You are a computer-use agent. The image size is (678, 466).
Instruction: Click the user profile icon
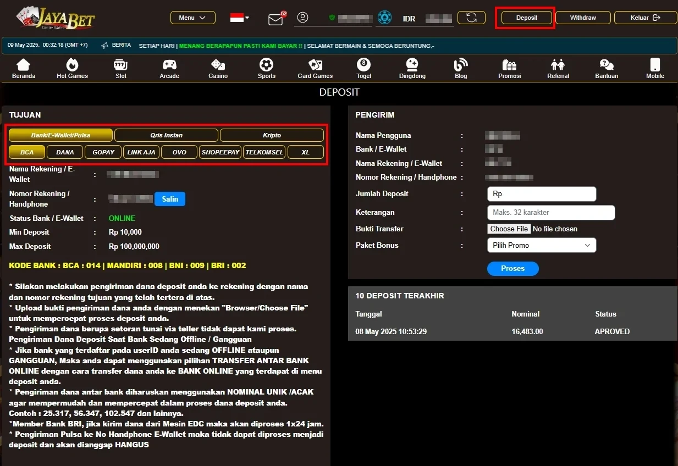point(302,18)
